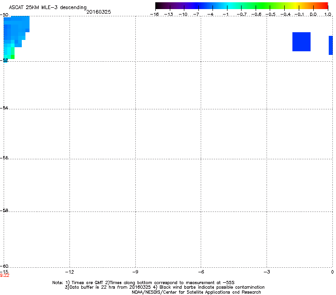Click the '-0.5' color bar label
This screenshot has width=336, height=295.
click(x=271, y=15)
